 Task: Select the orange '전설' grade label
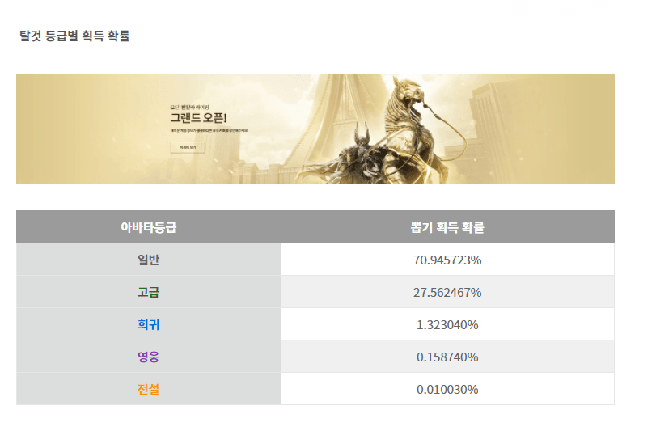[x=149, y=389]
